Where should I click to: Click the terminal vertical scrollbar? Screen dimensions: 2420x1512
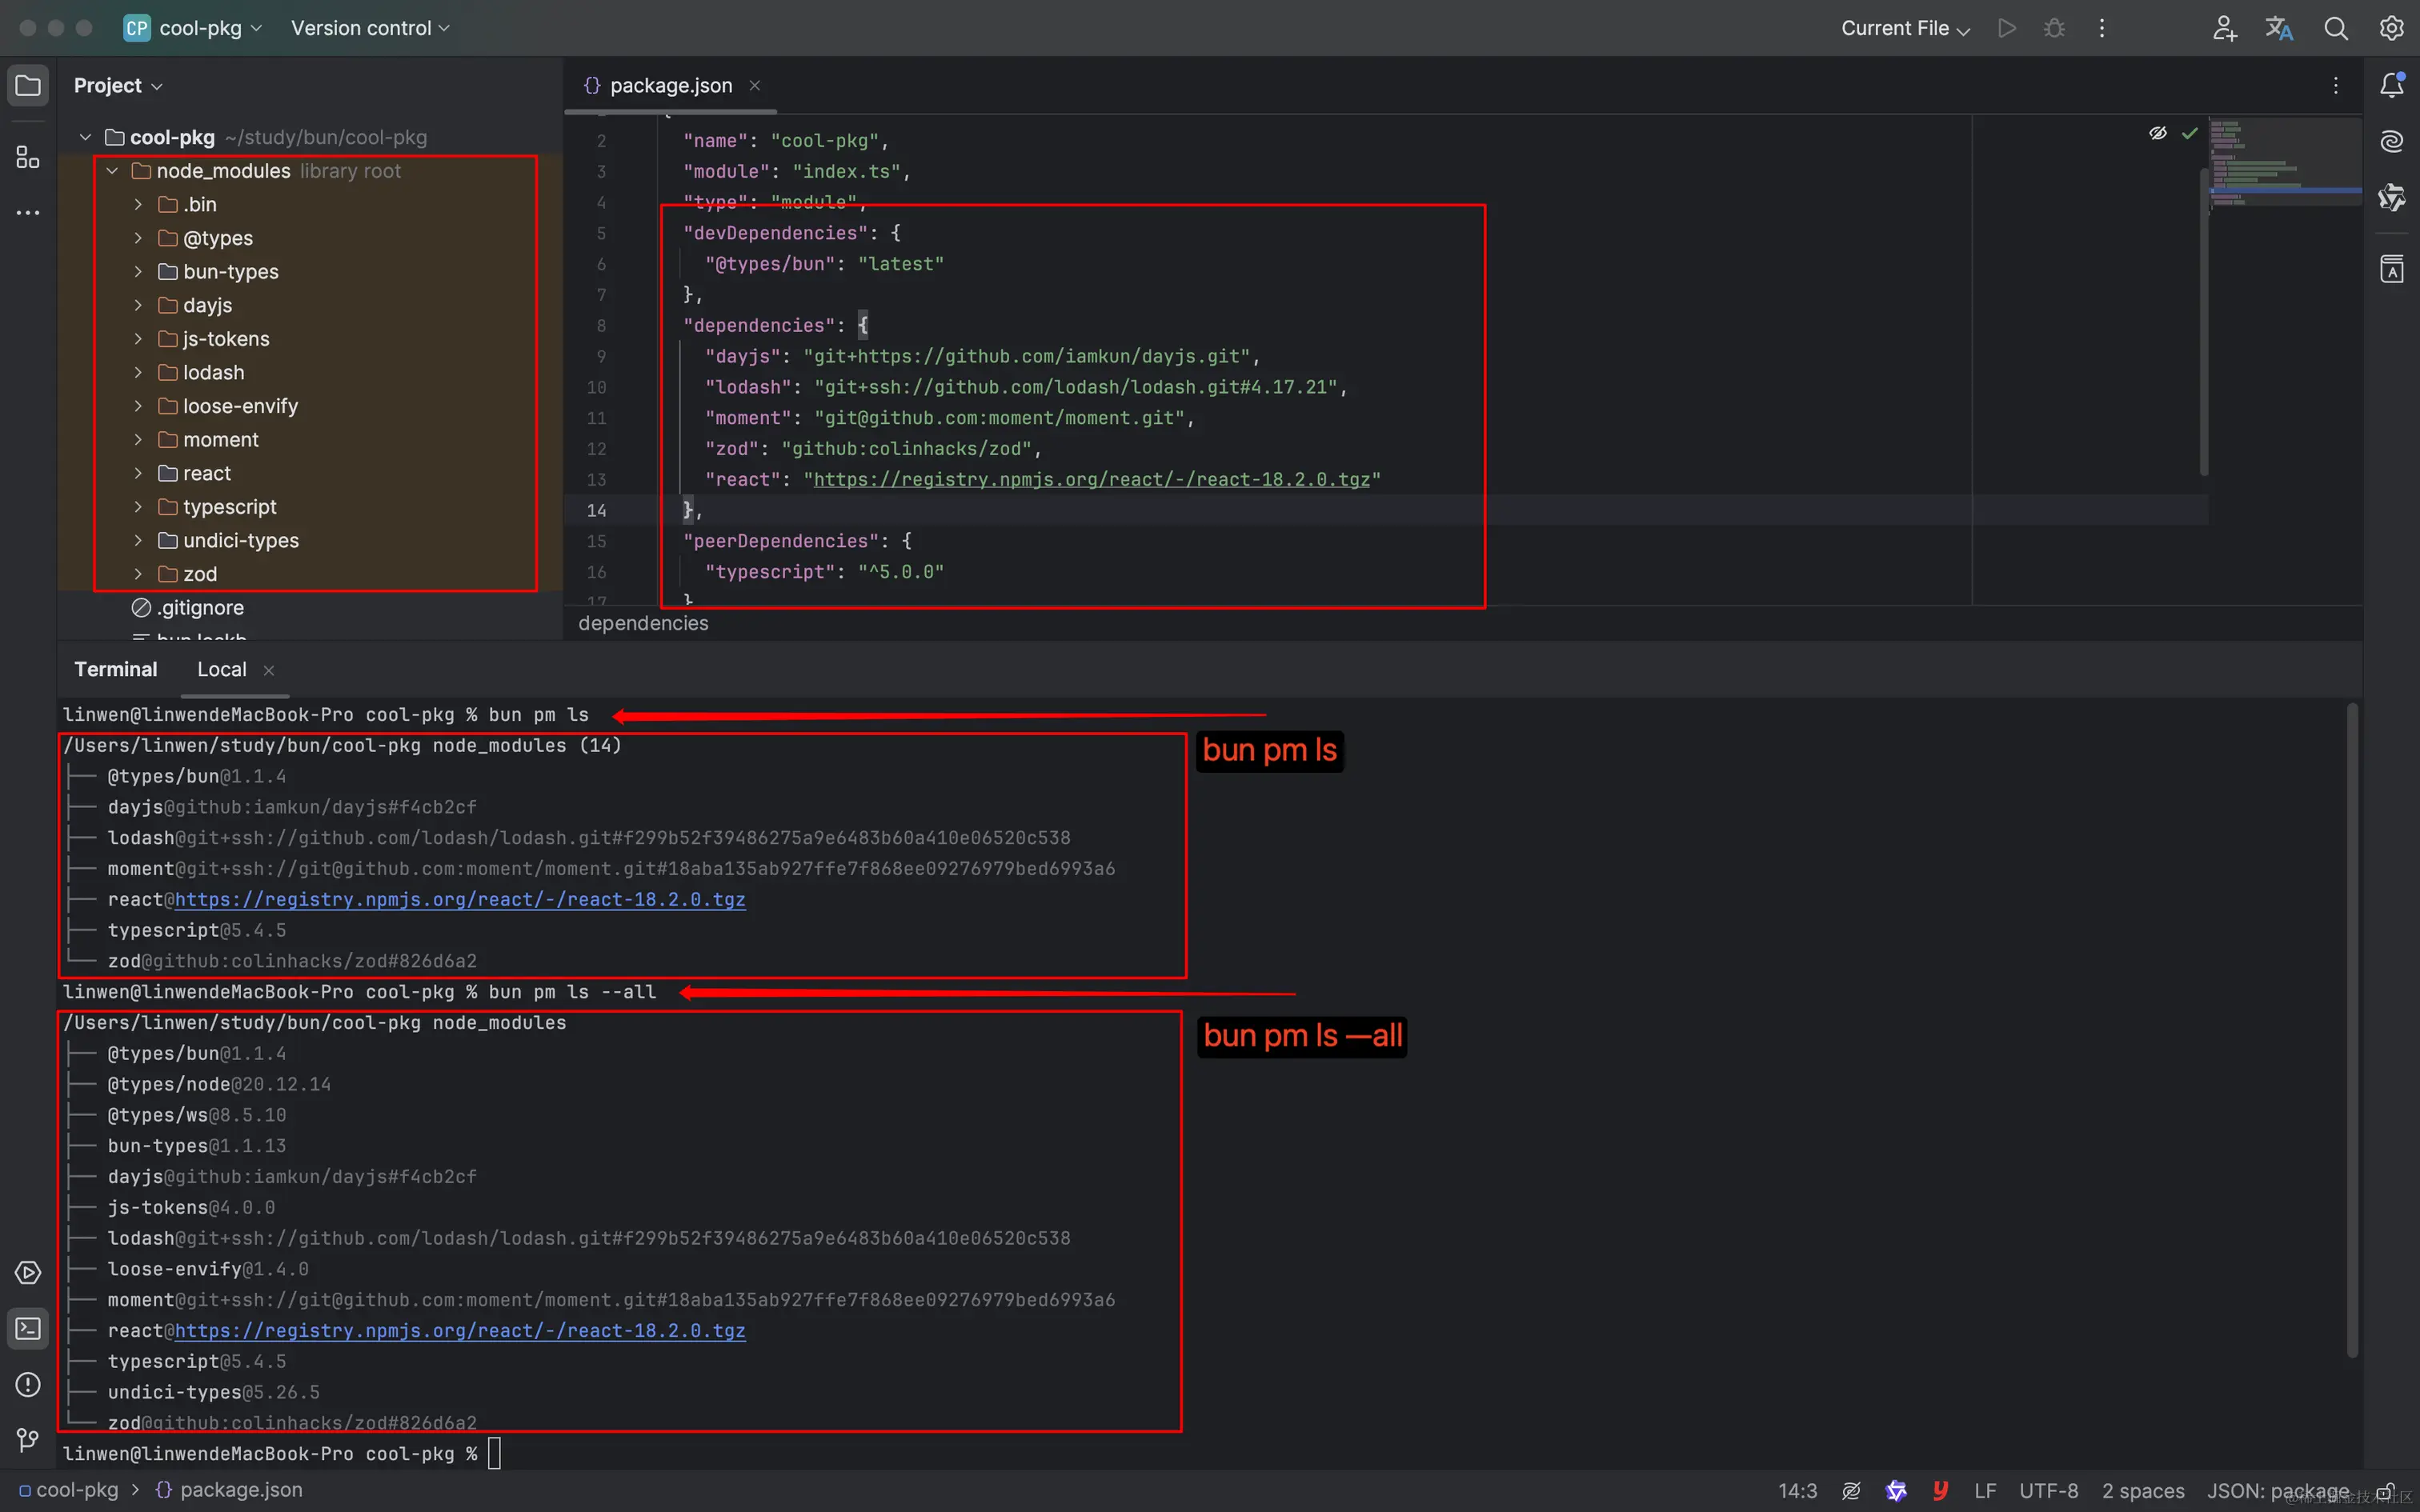click(x=2352, y=1030)
